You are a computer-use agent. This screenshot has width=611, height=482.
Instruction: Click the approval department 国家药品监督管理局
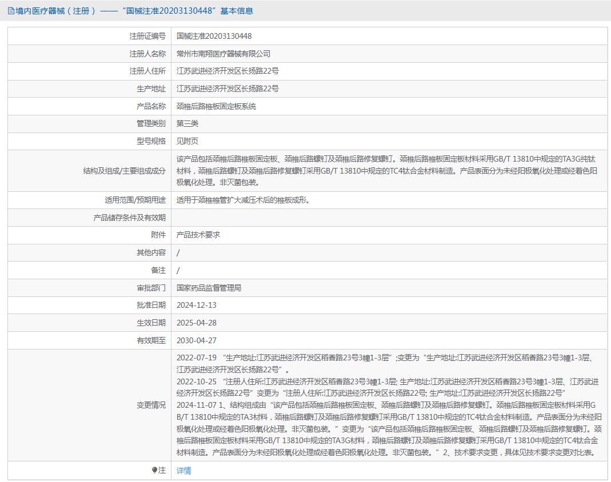209,288
